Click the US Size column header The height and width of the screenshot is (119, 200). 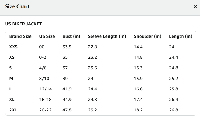point(47,36)
